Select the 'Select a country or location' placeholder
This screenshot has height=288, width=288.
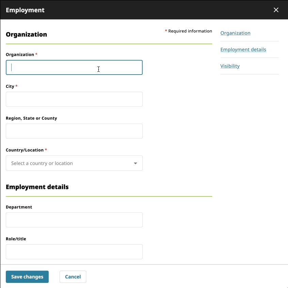pyautogui.click(x=42, y=163)
